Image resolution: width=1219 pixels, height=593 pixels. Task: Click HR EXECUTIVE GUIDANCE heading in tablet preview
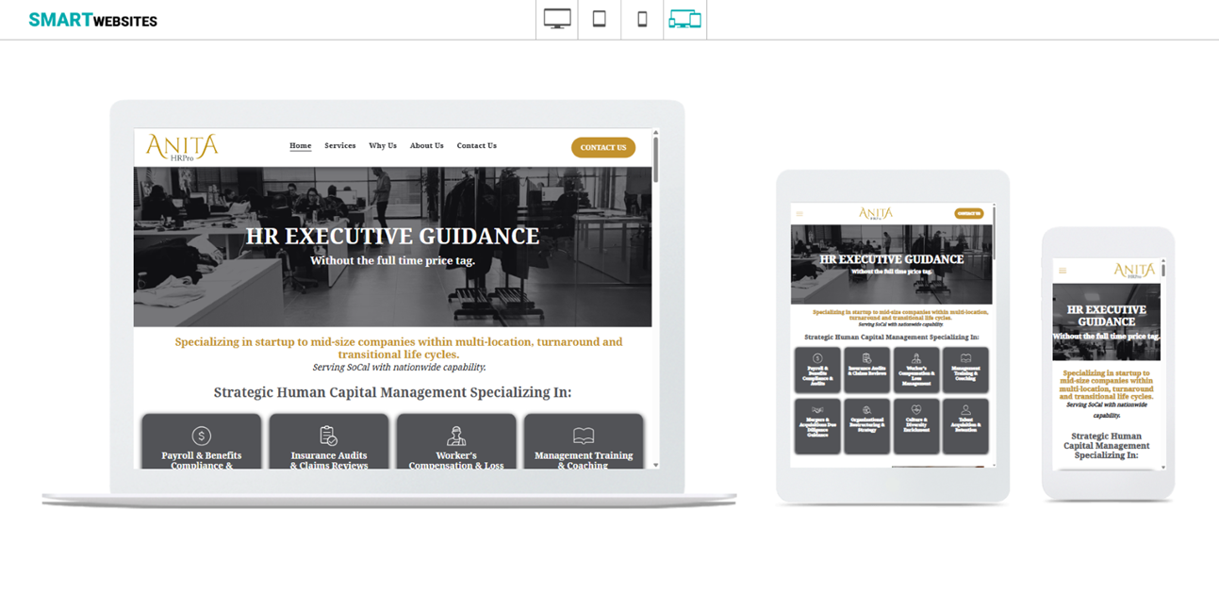pos(892,259)
